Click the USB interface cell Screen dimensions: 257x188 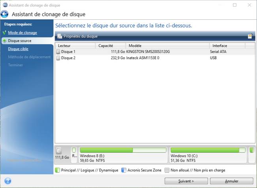click(213, 58)
